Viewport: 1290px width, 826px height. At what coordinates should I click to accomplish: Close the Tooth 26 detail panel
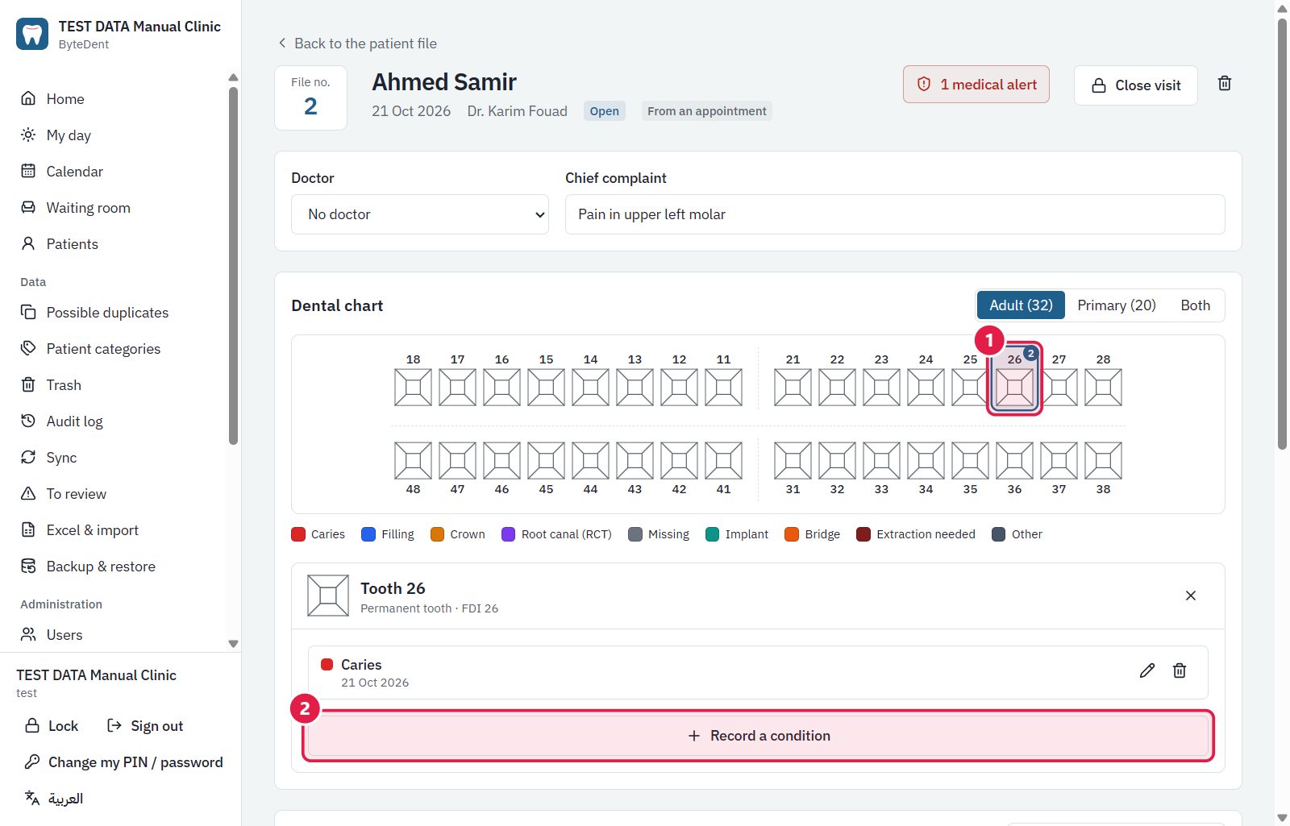click(1191, 596)
